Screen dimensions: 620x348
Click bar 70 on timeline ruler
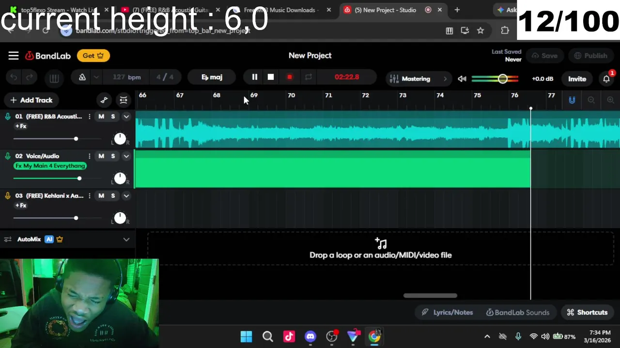tap(291, 95)
